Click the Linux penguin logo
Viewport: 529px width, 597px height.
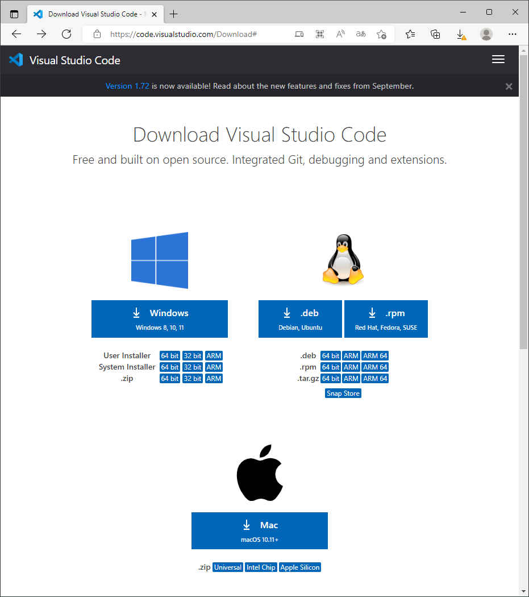point(343,259)
